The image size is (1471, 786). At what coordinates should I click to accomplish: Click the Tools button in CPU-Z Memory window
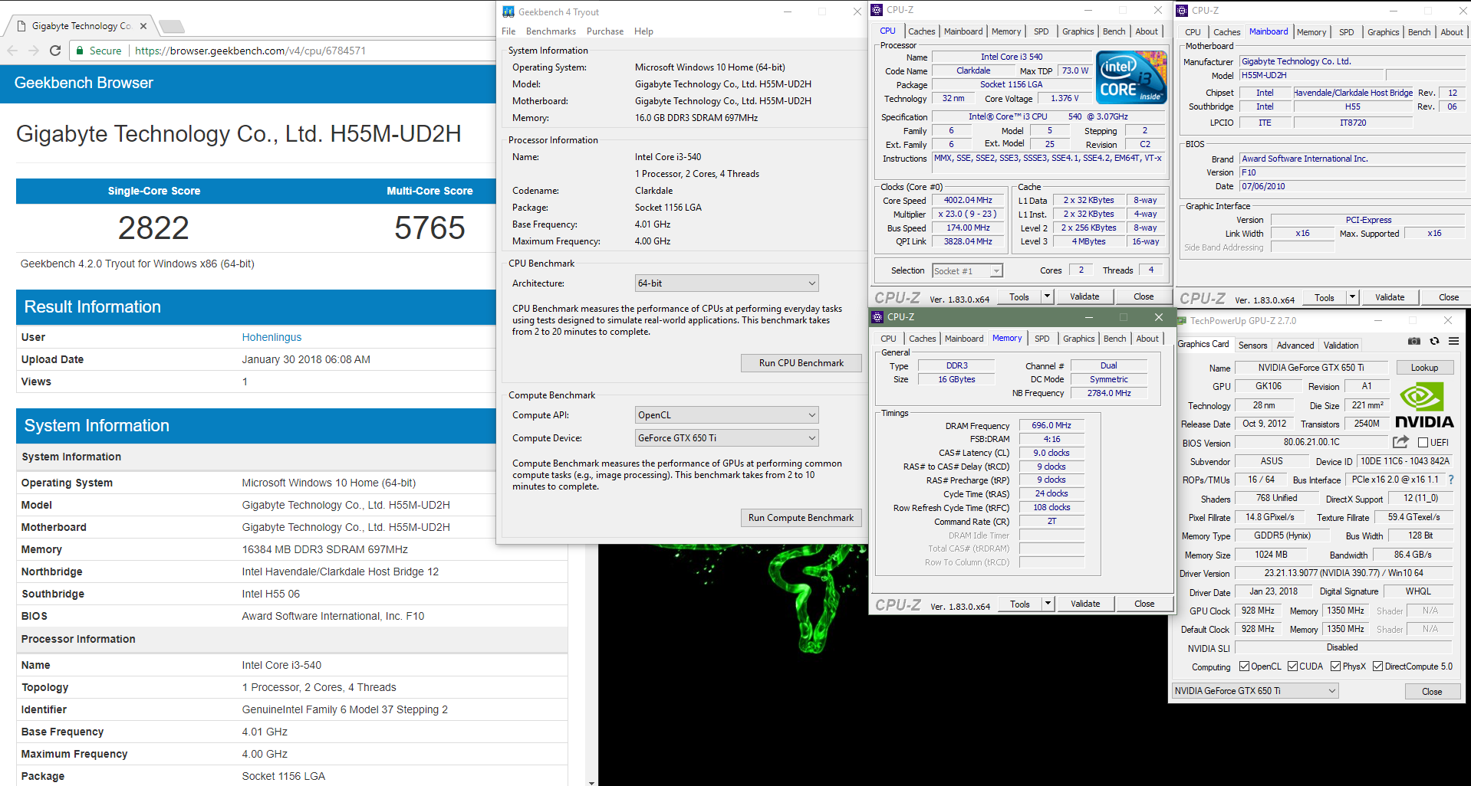tap(1020, 604)
